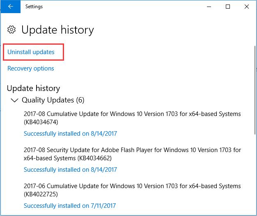The image size is (257, 216).
Task: Click the Quality Updates (6) heading
Action: pyautogui.click(x=53, y=100)
